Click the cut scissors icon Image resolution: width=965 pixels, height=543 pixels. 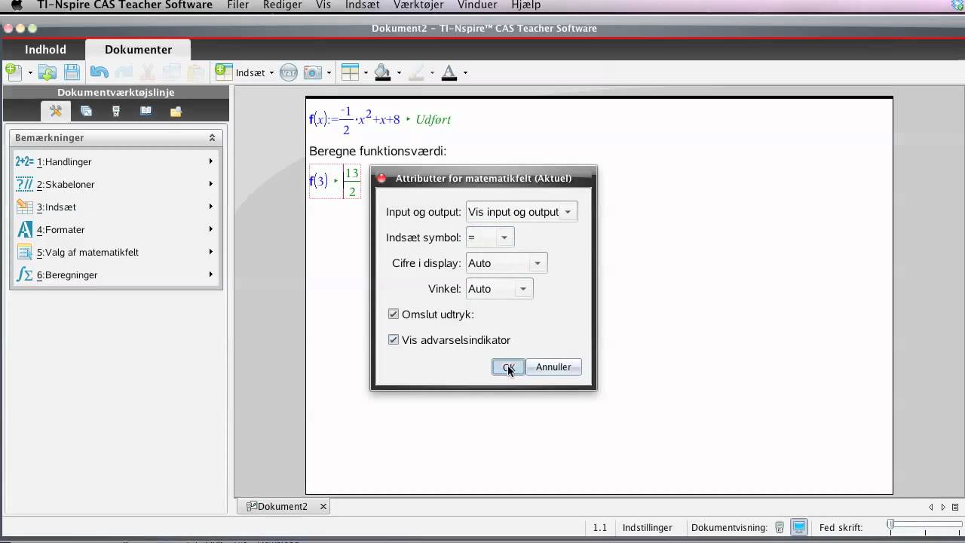click(148, 72)
